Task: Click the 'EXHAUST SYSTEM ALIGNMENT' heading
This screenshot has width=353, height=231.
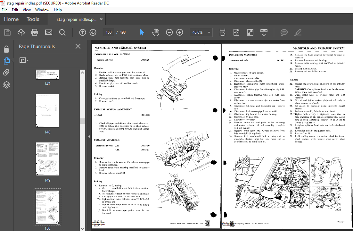Action: [x=113, y=109]
